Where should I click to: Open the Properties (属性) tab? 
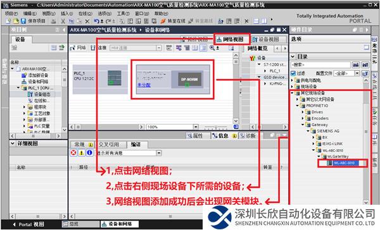198,136
